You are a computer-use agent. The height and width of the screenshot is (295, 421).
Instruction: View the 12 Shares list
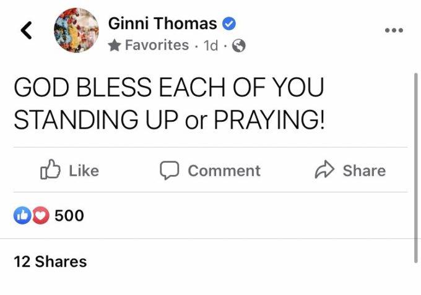click(50, 262)
